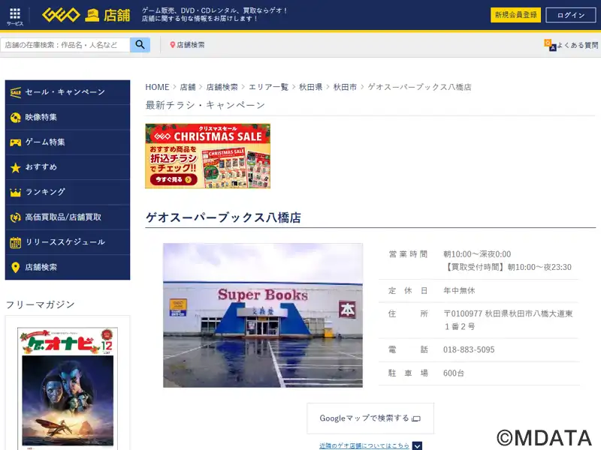Click 店舗検索 link beside search bar
Screen dimensions: 601x450
coord(191,45)
